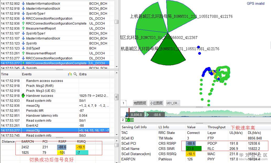
Task: Select the Periodic MR event row
Action: [55, 111]
